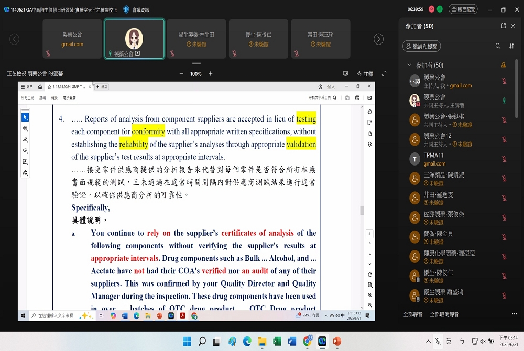This screenshot has height=351, width=524.
Task: Start 註釋 annotation on shared screen
Action: point(365,74)
